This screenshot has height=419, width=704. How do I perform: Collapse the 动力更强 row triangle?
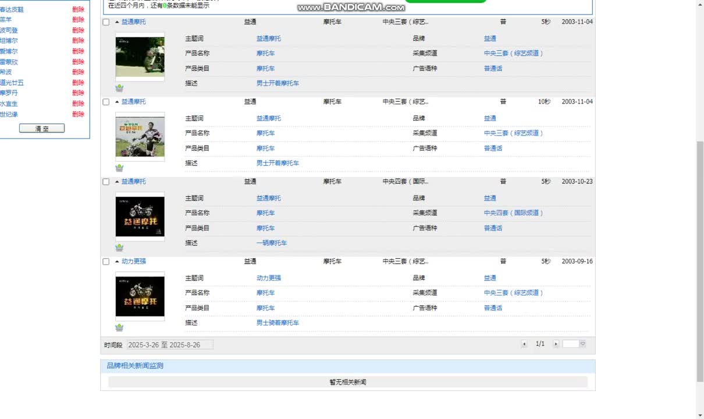(117, 261)
